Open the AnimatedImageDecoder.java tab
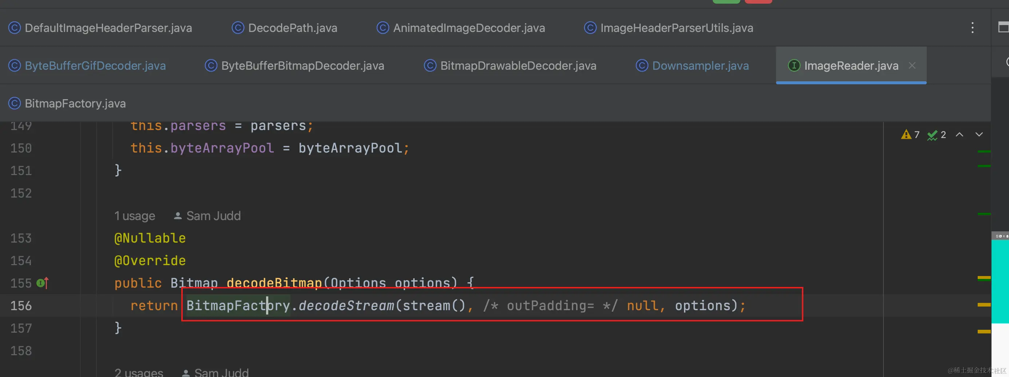Screen dimensions: 1009x377 point(460,28)
